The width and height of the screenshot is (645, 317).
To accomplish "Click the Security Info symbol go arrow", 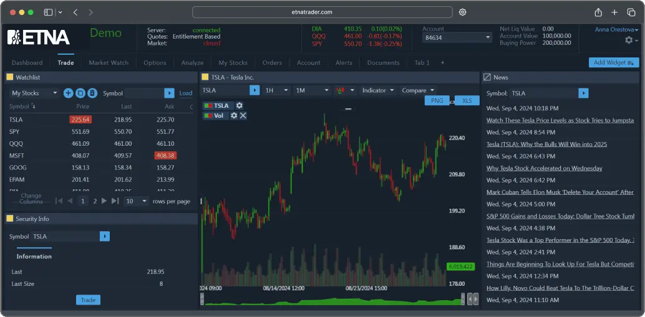I will pos(105,236).
